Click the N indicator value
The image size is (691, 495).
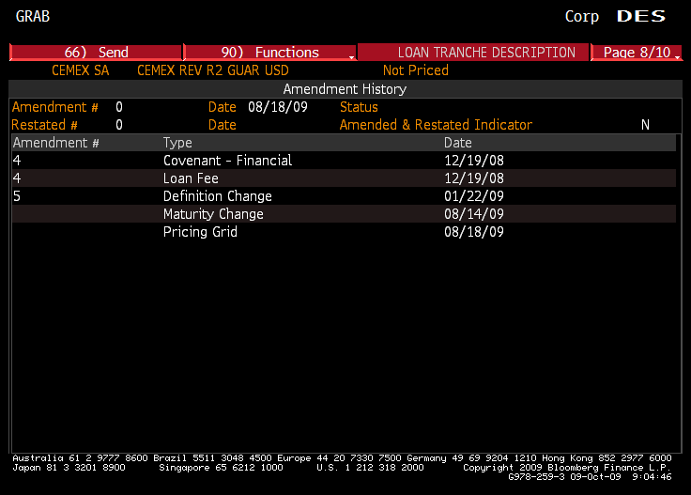(x=645, y=125)
